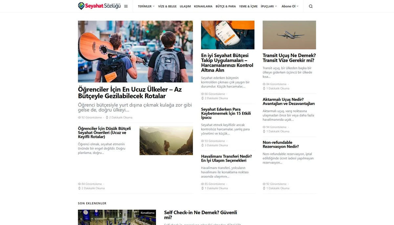This screenshot has height=225, width=394.
Task: Click the Konaklama category badge
Action: click(147, 213)
